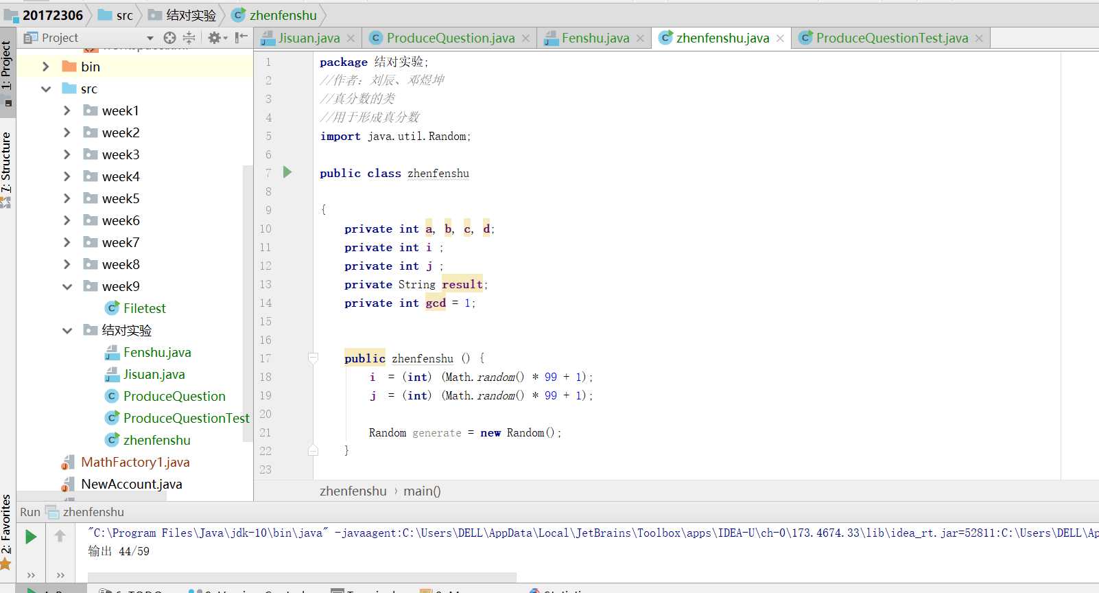The width and height of the screenshot is (1099, 593).
Task: Open MathFactory1.java in project tree
Action: [135, 462]
